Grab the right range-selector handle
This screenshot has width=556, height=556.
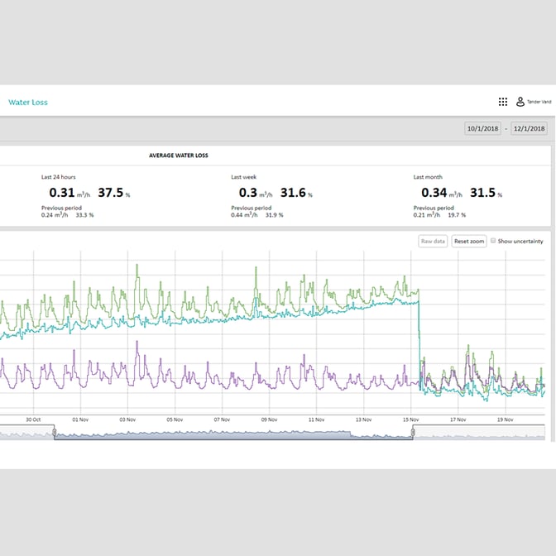413,434
